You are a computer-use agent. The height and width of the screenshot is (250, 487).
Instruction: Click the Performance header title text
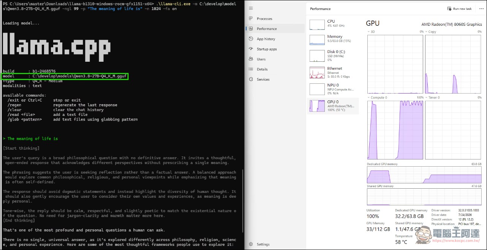pos(320,9)
